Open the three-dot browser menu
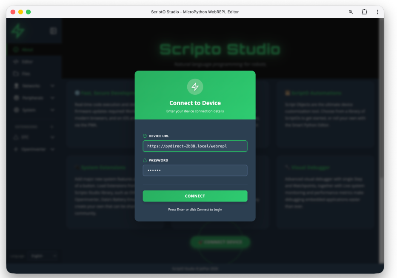The width and height of the screenshot is (397, 278). pyautogui.click(x=377, y=12)
